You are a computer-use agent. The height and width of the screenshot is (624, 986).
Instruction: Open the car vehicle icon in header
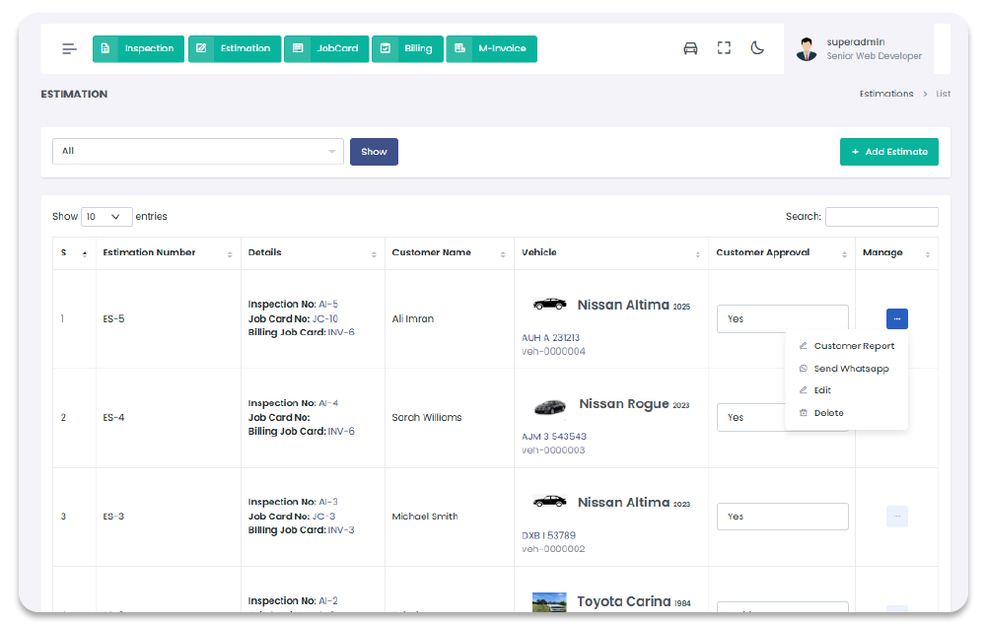coord(690,48)
